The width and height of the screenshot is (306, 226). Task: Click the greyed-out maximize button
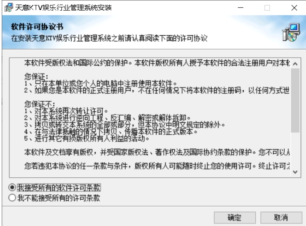point(267,8)
